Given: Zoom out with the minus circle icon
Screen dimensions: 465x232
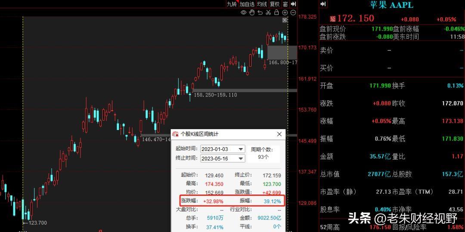Looking at the screenshot, I should point(293,12).
